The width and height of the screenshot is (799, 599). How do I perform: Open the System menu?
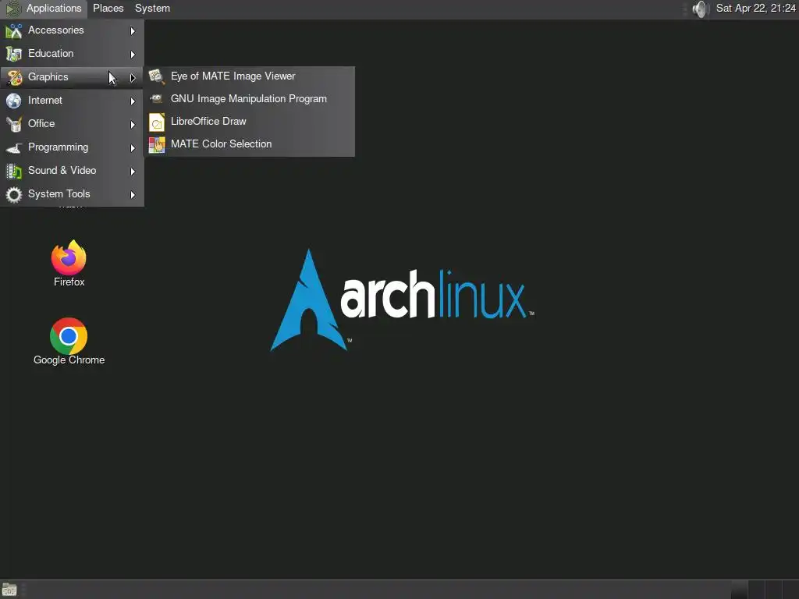pos(152,9)
